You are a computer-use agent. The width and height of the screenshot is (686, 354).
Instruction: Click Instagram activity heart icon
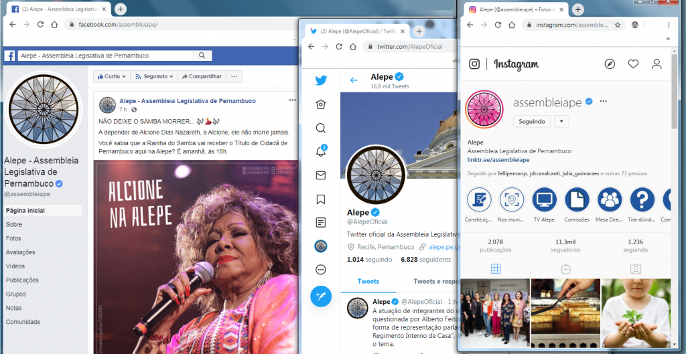click(633, 64)
